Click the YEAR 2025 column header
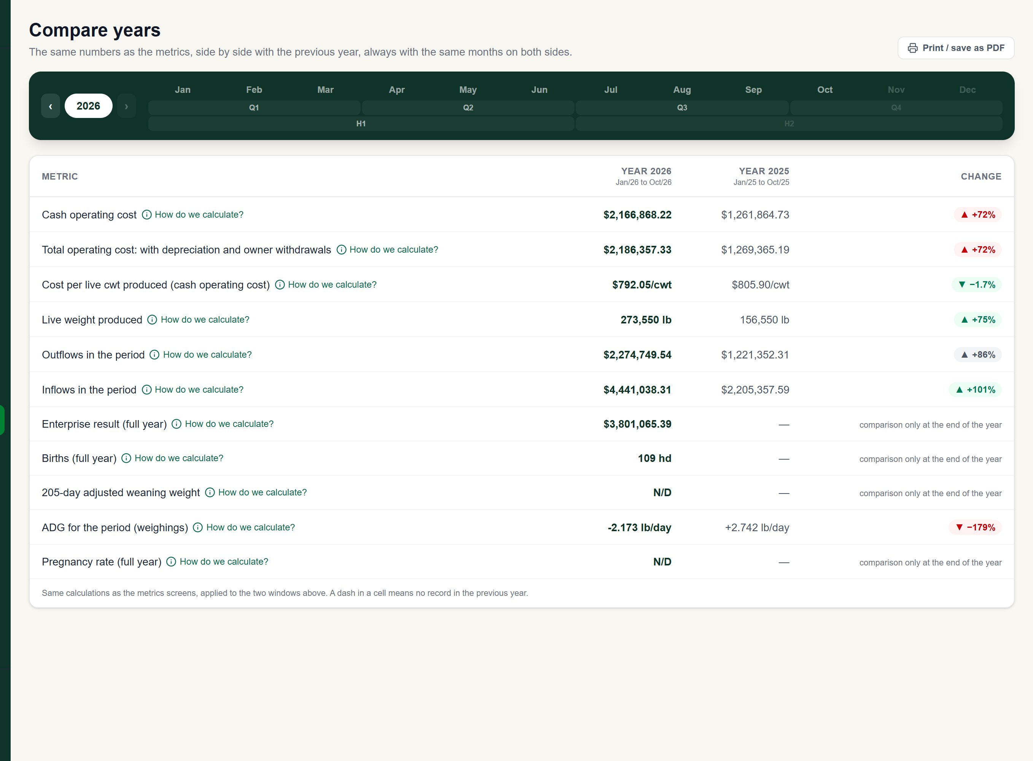The image size is (1033, 761). coord(761,176)
